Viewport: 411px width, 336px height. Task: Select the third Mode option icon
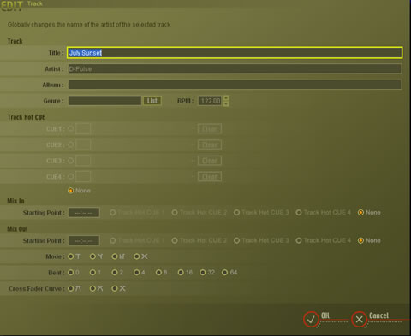pos(115,256)
